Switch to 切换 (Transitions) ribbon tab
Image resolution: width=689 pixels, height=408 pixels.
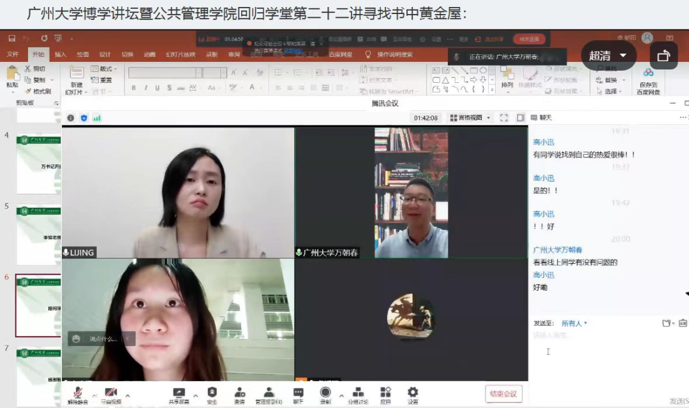pos(128,54)
